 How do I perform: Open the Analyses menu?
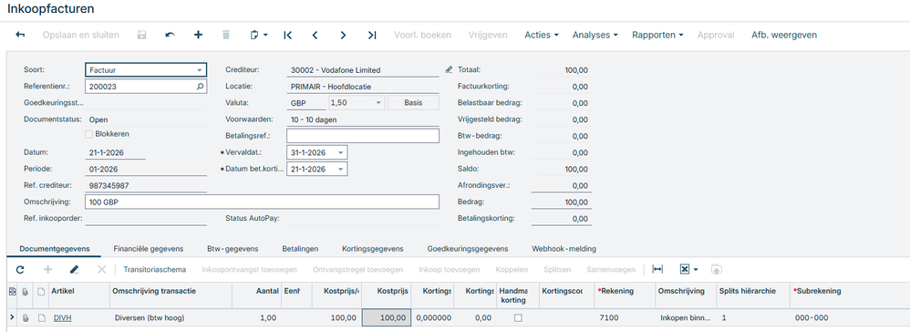(595, 35)
